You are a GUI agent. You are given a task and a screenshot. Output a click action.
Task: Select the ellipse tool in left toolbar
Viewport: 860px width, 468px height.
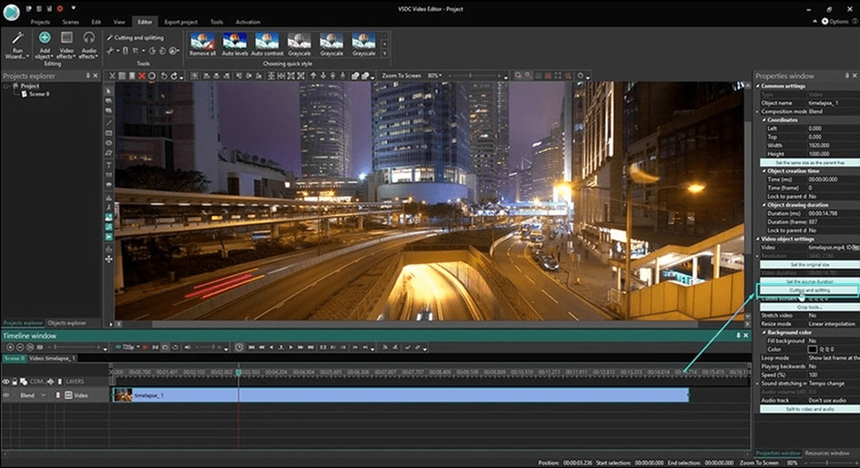coord(108,143)
